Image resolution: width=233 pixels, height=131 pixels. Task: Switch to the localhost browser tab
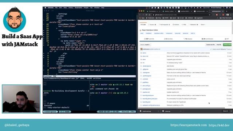[185, 11]
